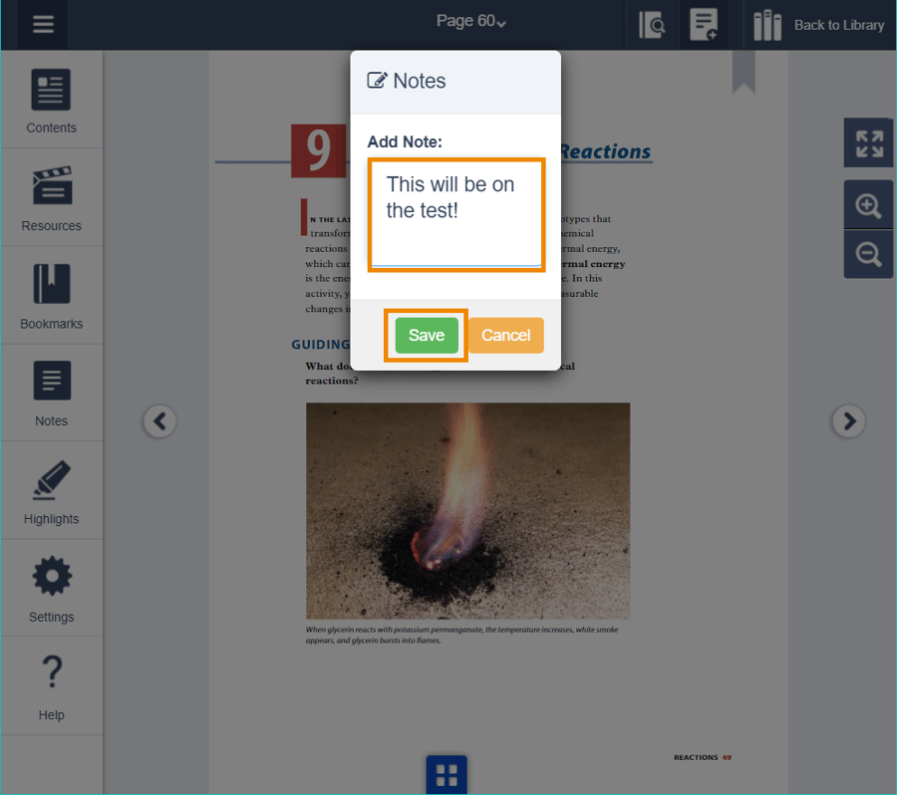Cancel the note dialog

(505, 336)
